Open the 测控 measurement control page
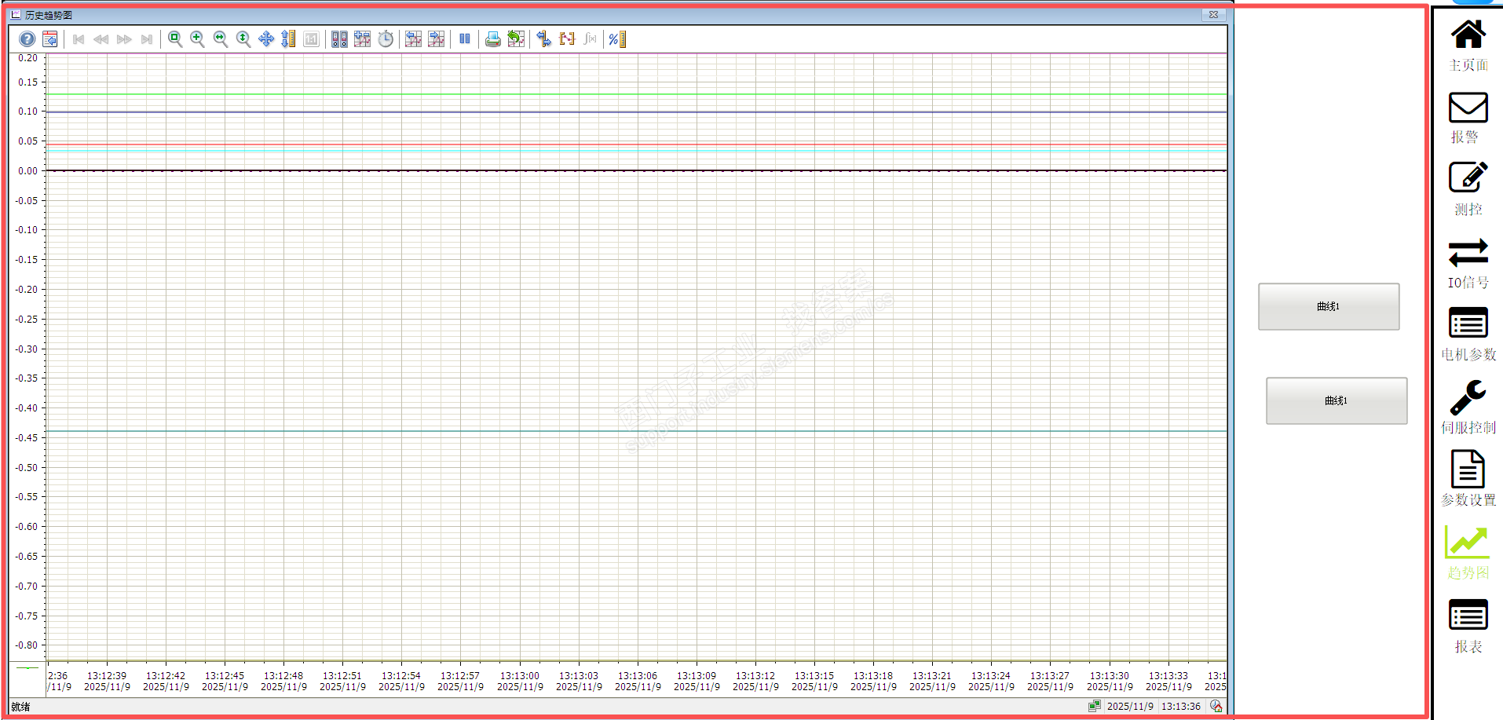This screenshot has width=1503, height=720. (x=1468, y=189)
